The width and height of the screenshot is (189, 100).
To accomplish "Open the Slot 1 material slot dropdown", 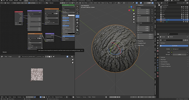I will coord(42,3).
